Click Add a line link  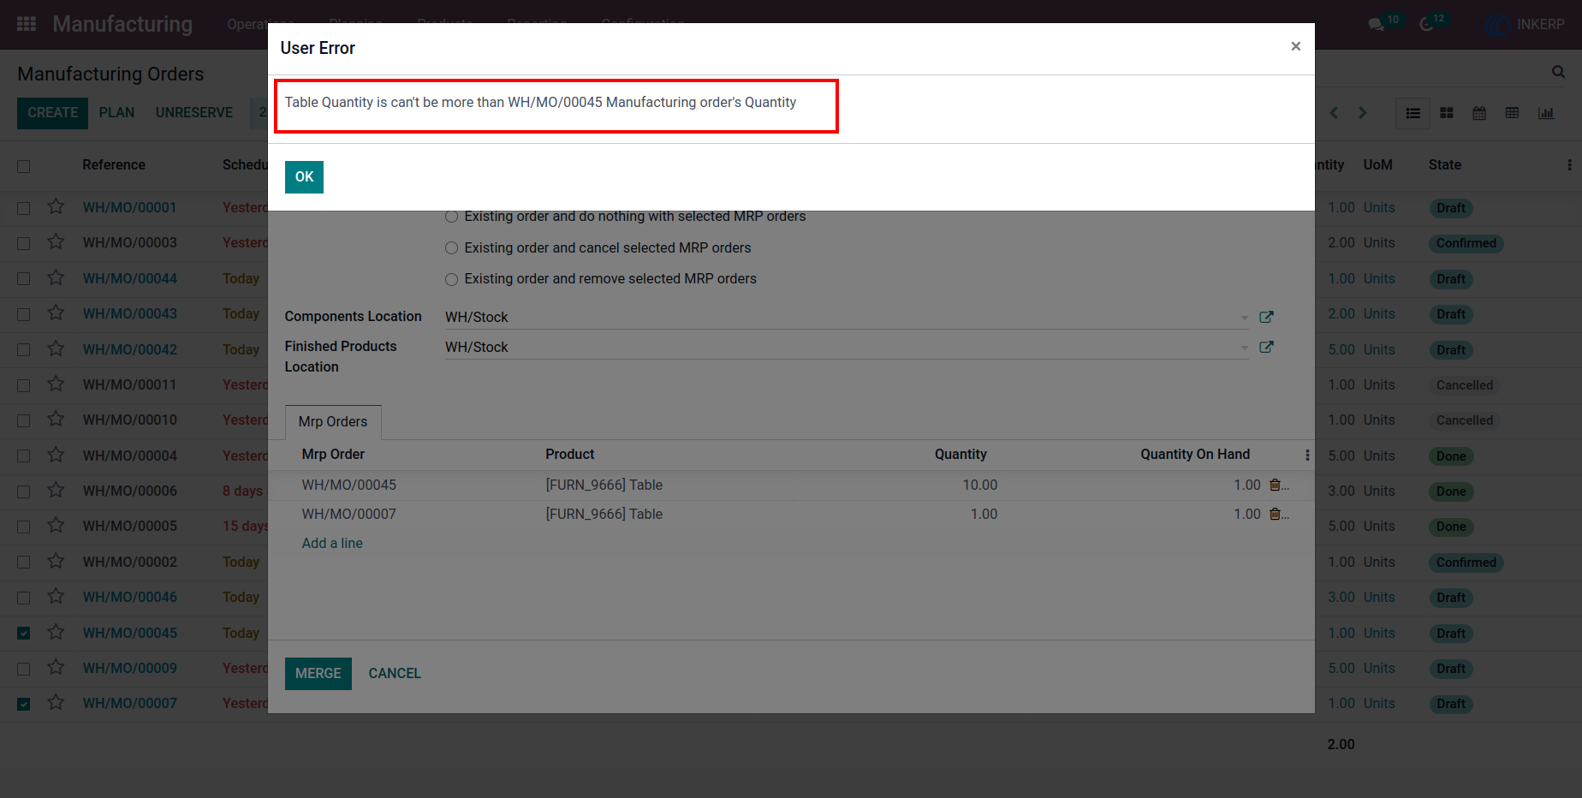pyautogui.click(x=332, y=543)
